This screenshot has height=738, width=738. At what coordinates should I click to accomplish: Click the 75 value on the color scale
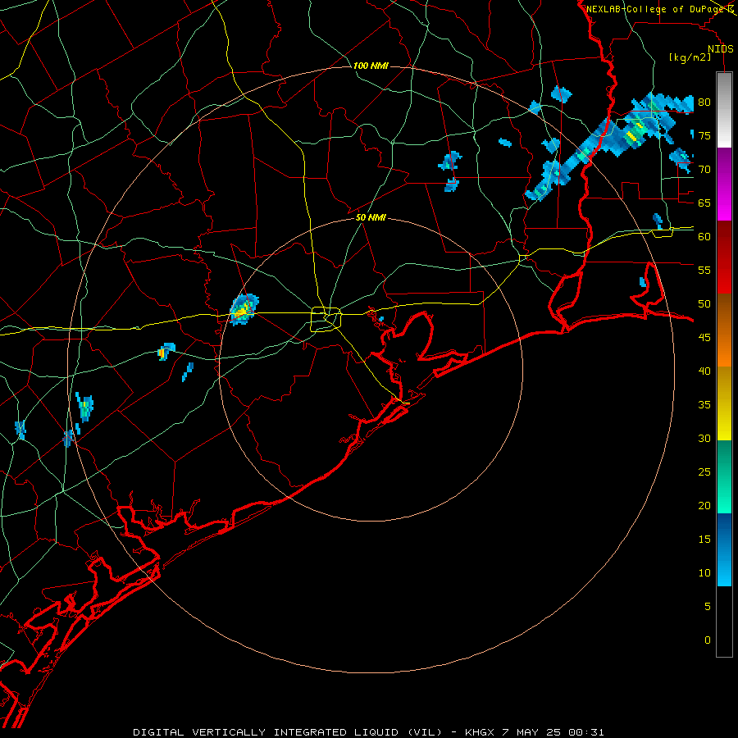(x=704, y=135)
